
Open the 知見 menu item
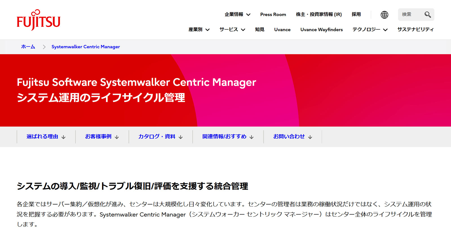260,30
